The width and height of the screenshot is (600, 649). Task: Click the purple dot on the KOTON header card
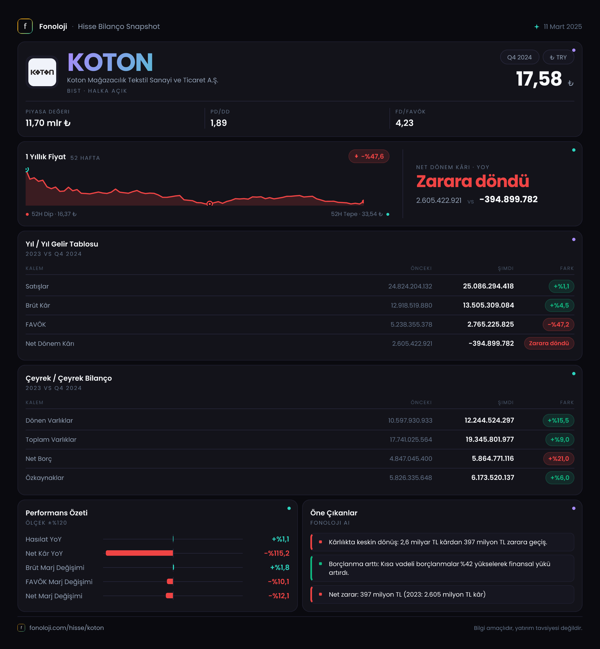point(574,50)
